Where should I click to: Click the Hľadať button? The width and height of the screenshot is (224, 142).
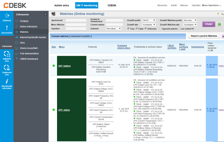[209, 24]
